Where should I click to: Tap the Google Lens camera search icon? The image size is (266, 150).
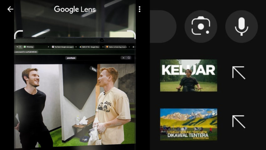[x=201, y=27]
